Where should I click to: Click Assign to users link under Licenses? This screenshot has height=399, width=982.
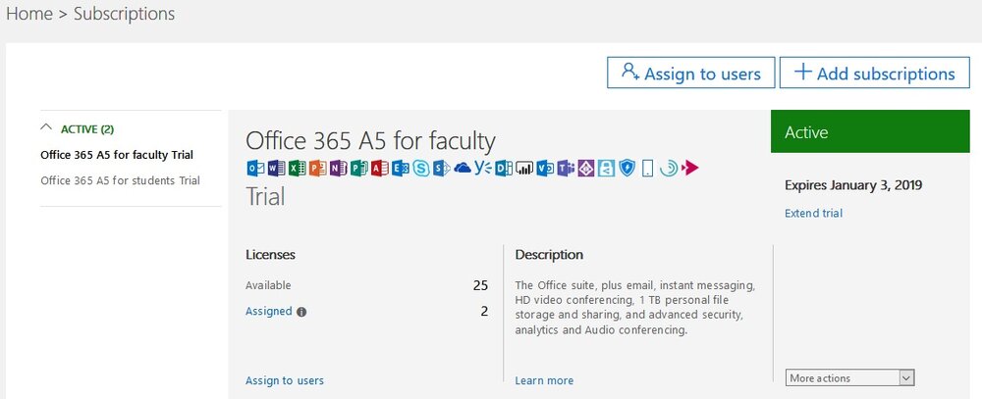click(285, 380)
